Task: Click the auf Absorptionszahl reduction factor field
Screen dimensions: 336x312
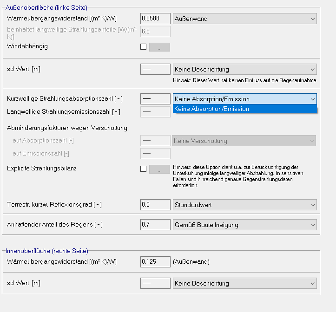Action: click(155, 141)
